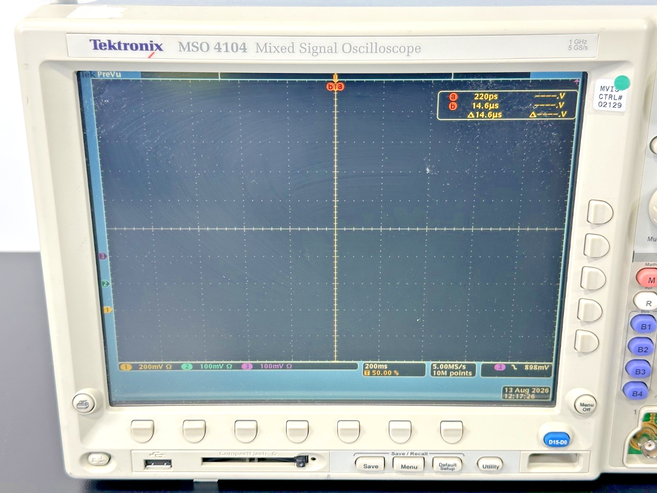Select the Save button under Save / Recall

[370, 465]
